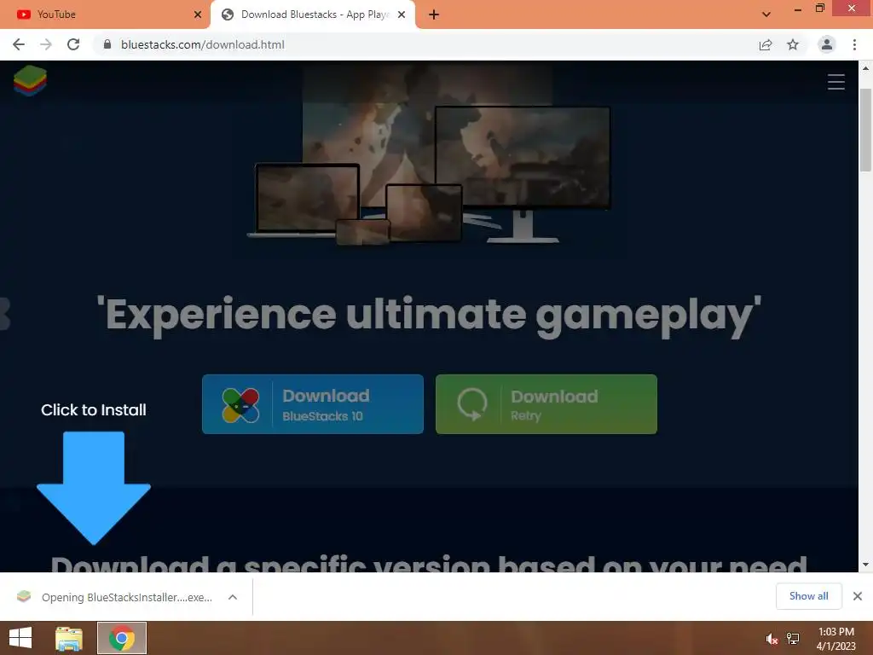The width and height of the screenshot is (873, 655).
Task: View site security lock info
Action: (x=107, y=44)
